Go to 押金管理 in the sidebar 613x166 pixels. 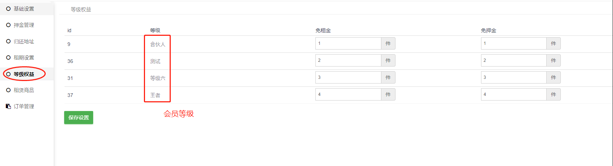coord(24,25)
